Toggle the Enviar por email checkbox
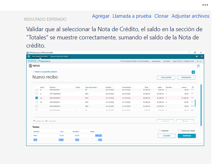 point(180,131)
